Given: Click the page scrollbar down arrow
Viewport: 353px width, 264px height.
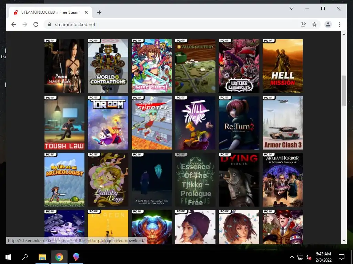Looking at the screenshot, I should pos(344,241).
